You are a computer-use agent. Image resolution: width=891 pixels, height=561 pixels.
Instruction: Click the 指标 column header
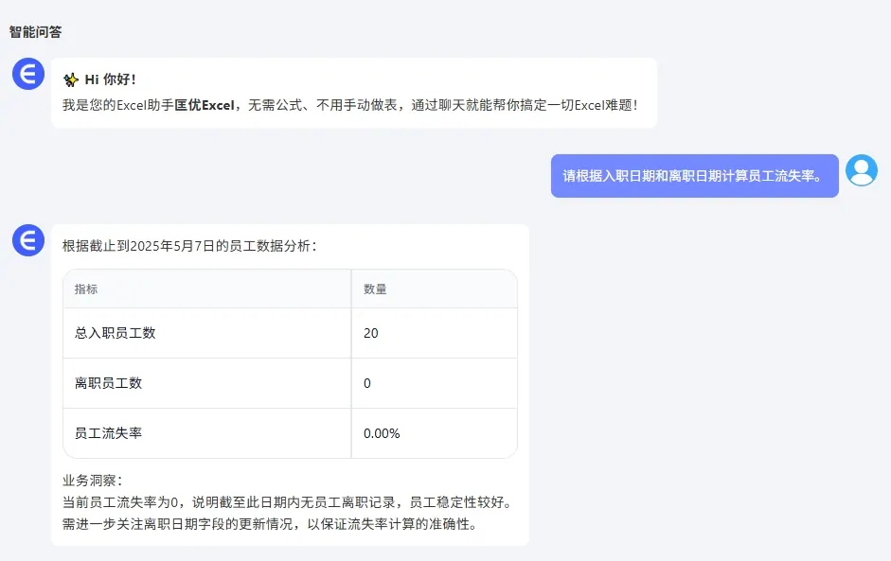[x=206, y=289]
